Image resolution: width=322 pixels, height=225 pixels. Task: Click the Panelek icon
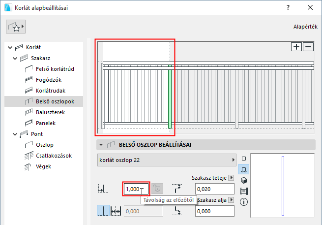(29, 123)
